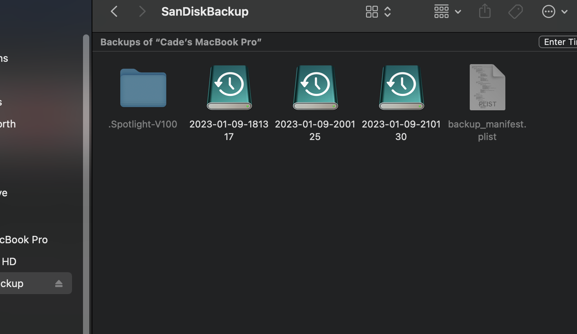Click the SanDiskBackup title in the toolbar
The height and width of the screenshot is (334, 577).
[x=205, y=11]
